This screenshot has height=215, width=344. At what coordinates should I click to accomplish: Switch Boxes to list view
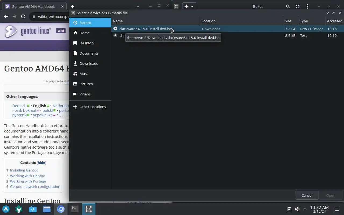click(298, 6)
